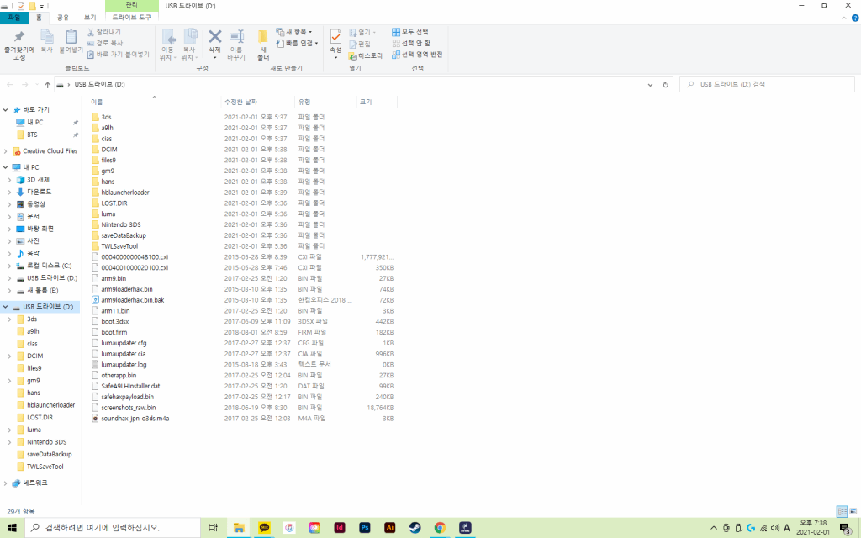Click the Windows taskbar search box
Screen dimensions: 861x538
tap(113, 528)
